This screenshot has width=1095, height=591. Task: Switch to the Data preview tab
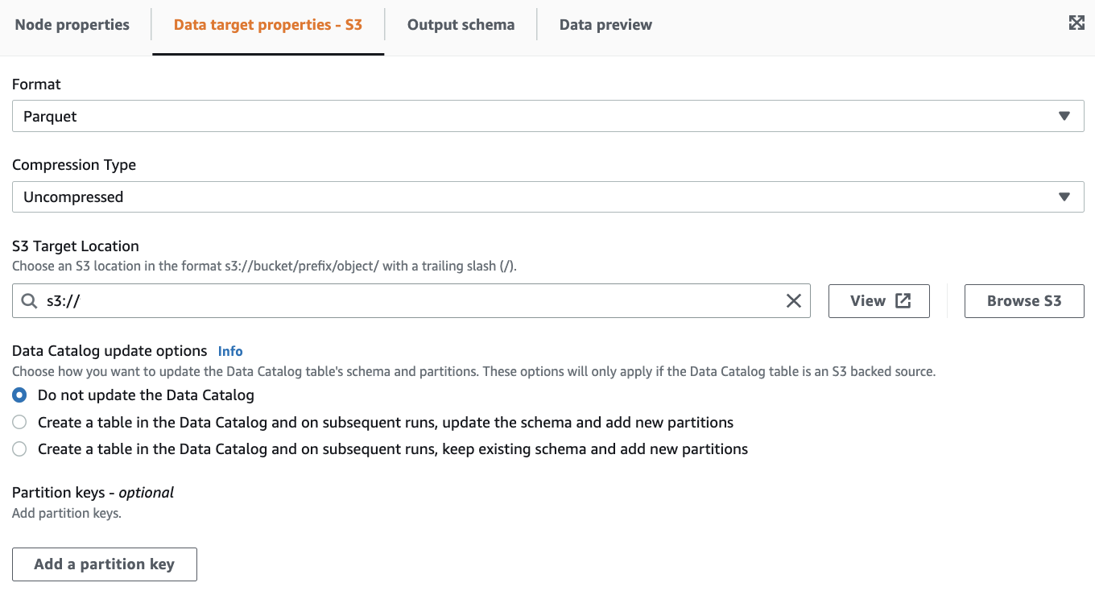605,25
